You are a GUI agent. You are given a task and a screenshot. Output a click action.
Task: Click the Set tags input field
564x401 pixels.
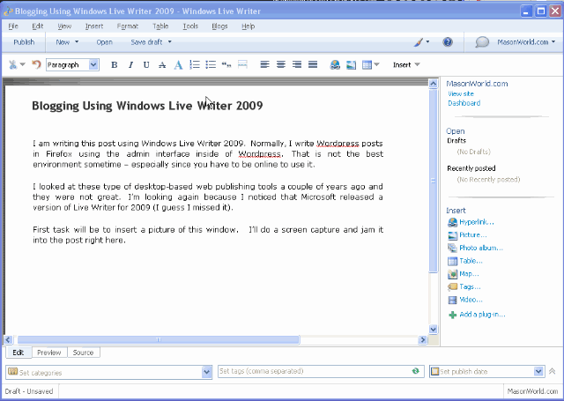[321, 372]
